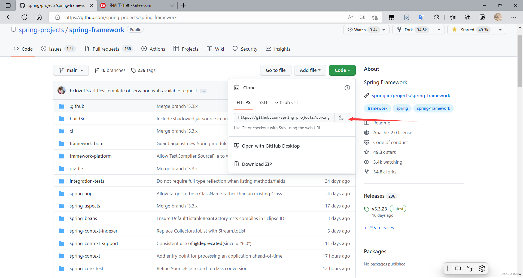Open IME settings gear icon
This screenshot has width=523, height=278.
(x=482, y=268)
